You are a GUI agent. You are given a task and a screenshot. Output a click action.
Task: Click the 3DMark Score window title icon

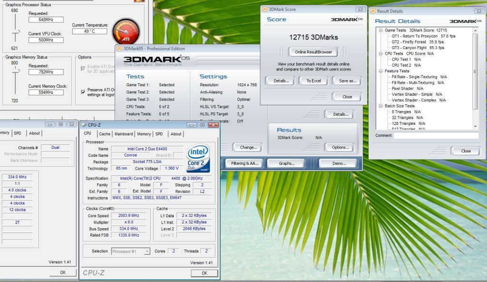pos(264,10)
